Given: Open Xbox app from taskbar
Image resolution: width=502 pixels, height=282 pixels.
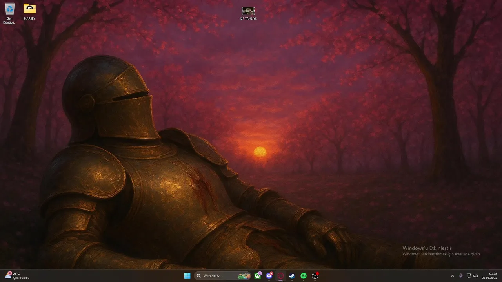Looking at the screenshot, I should click(258, 276).
